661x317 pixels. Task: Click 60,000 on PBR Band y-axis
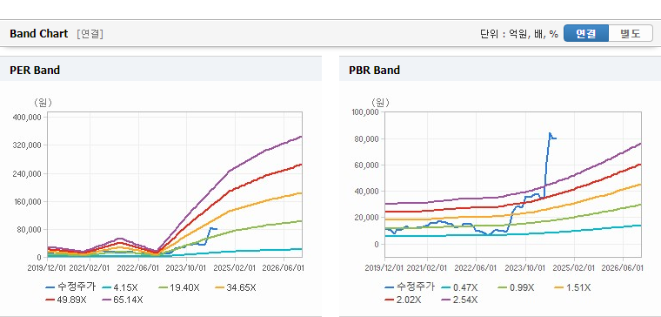coord(368,165)
